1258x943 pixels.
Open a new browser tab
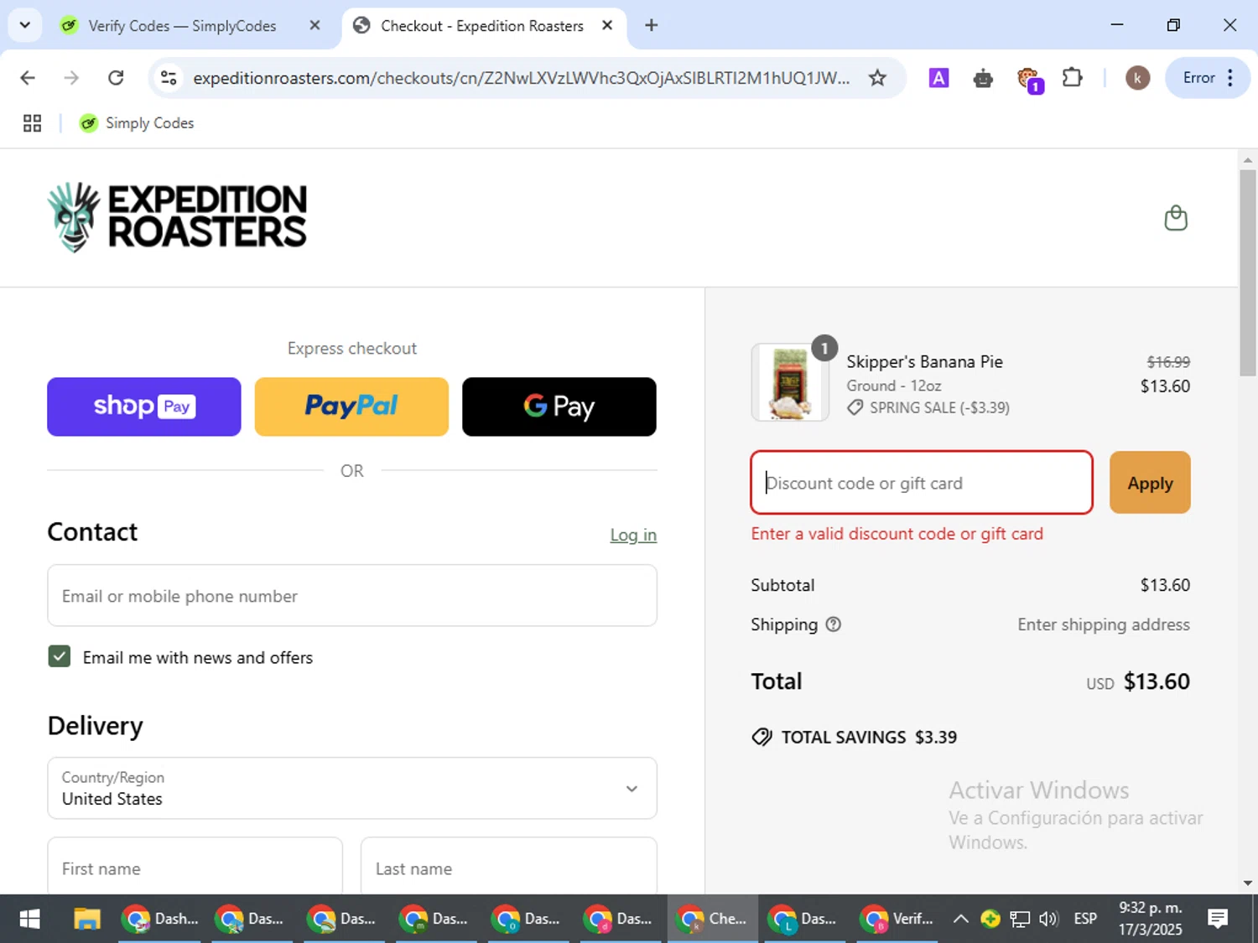pyautogui.click(x=651, y=25)
